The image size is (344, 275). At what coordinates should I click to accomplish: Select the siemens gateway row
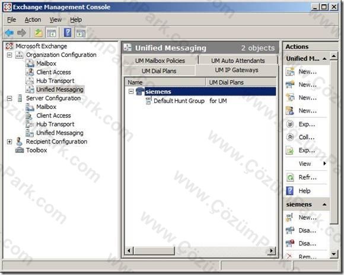pyautogui.click(x=210, y=91)
